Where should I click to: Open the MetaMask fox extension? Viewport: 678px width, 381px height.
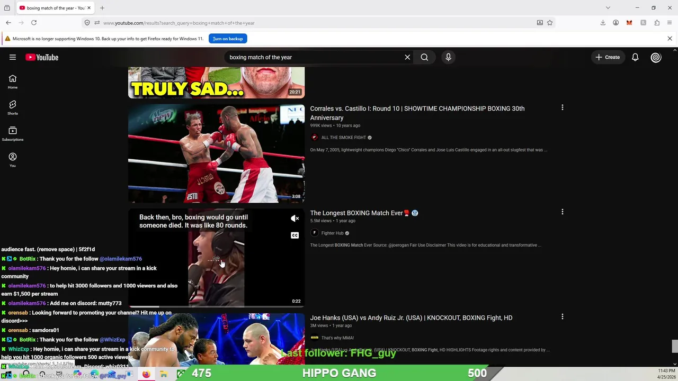tap(629, 23)
